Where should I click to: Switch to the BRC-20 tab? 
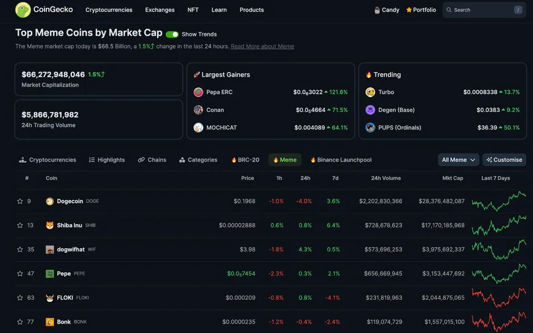click(245, 160)
